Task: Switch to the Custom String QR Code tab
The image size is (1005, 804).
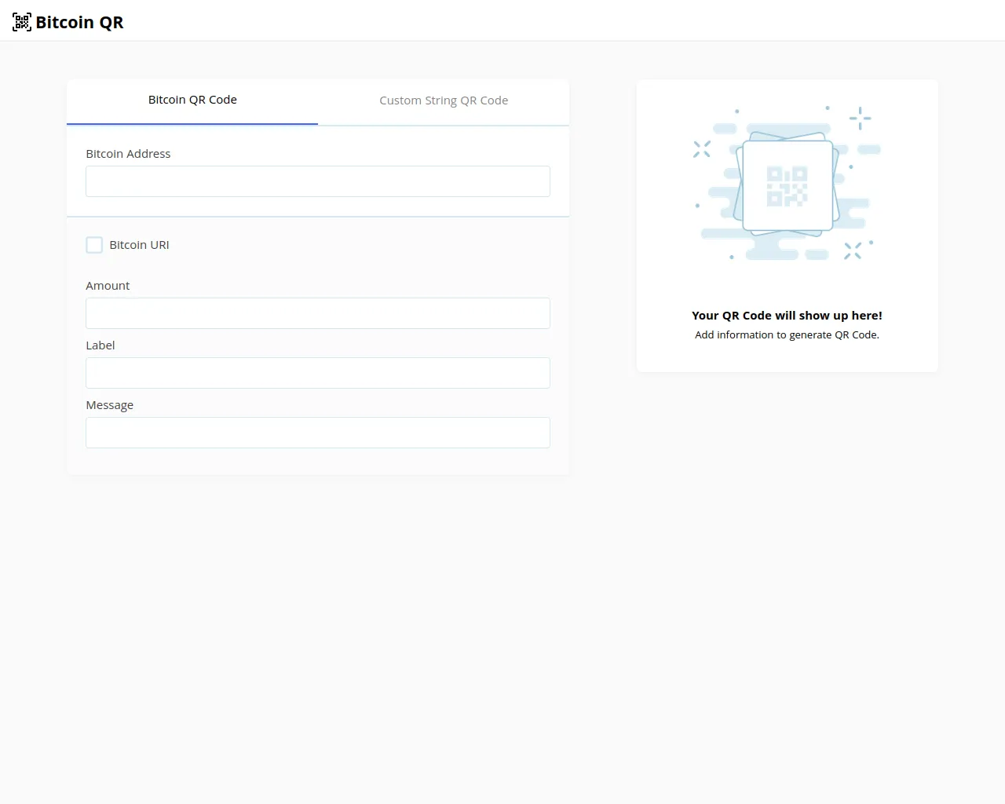Action: 444,100
